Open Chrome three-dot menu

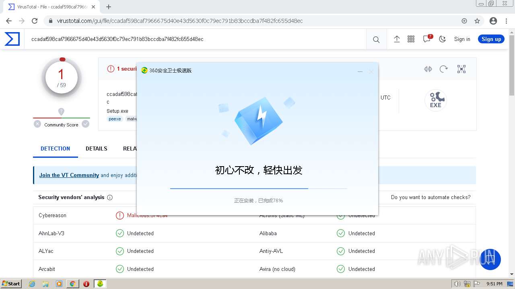(x=506, y=21)
